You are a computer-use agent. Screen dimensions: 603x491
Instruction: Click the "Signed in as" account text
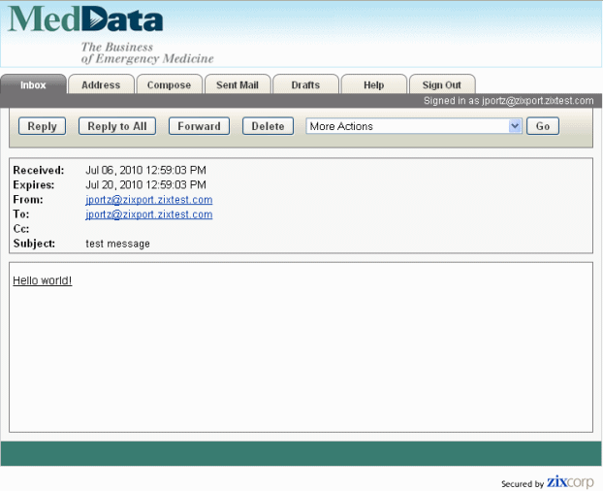point(509,101)
